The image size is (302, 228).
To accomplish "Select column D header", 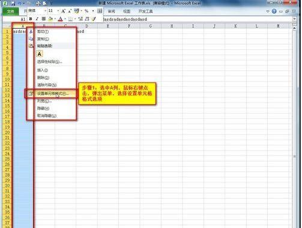I will coord(86,26).
